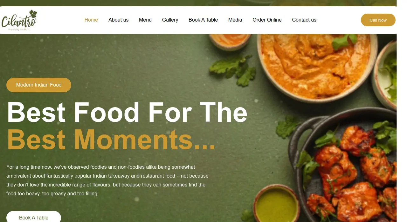407x222 pixels.
Task: Click the cilantro leaf beside the curry bowl
Action: click(234, 70)
